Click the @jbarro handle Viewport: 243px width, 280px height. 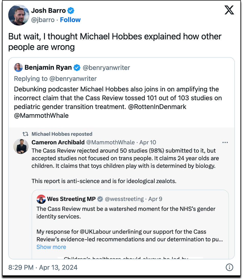(x=42, y=20)
